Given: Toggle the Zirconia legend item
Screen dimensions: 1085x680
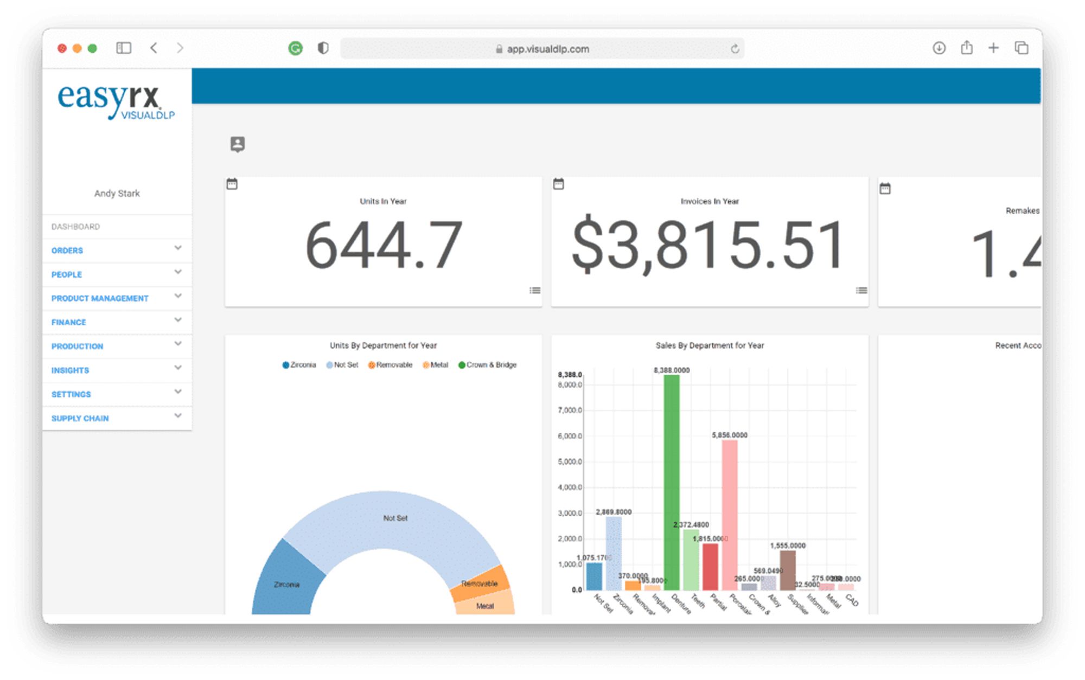Looking at the screenshot, I should [299, 365].
